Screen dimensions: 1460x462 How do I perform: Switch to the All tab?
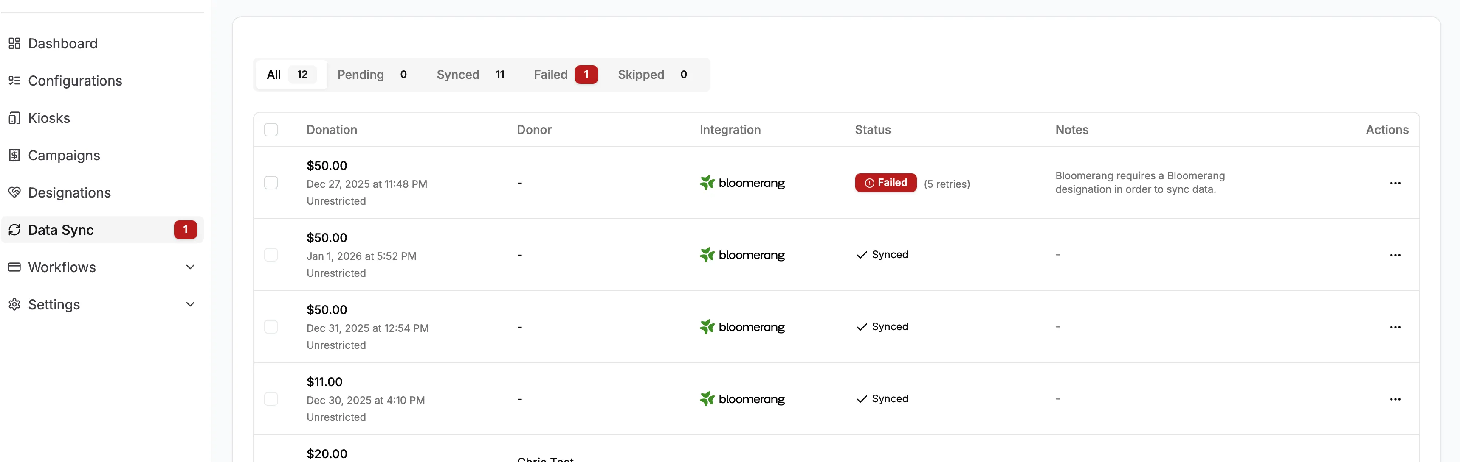coord(291,75)
